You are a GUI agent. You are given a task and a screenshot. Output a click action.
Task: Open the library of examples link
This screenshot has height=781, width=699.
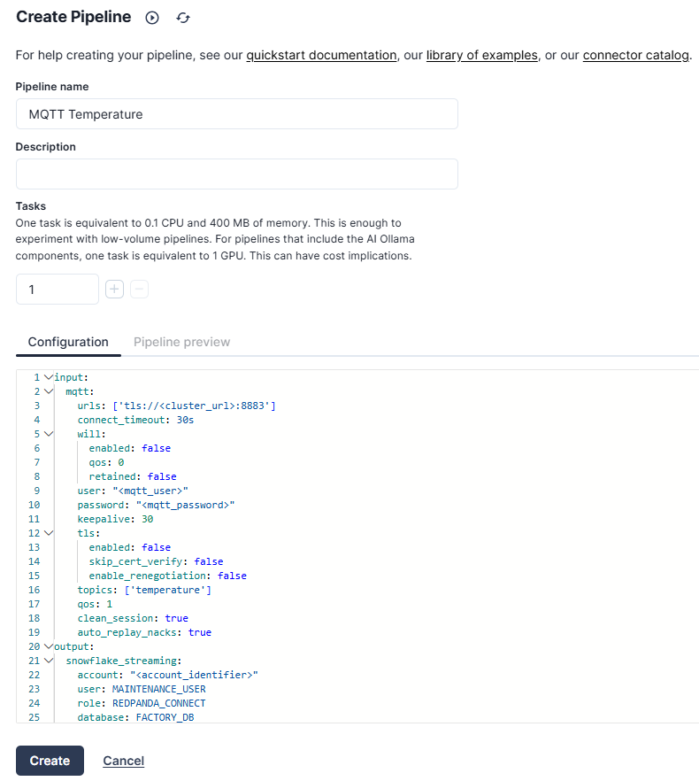(482, 55)
